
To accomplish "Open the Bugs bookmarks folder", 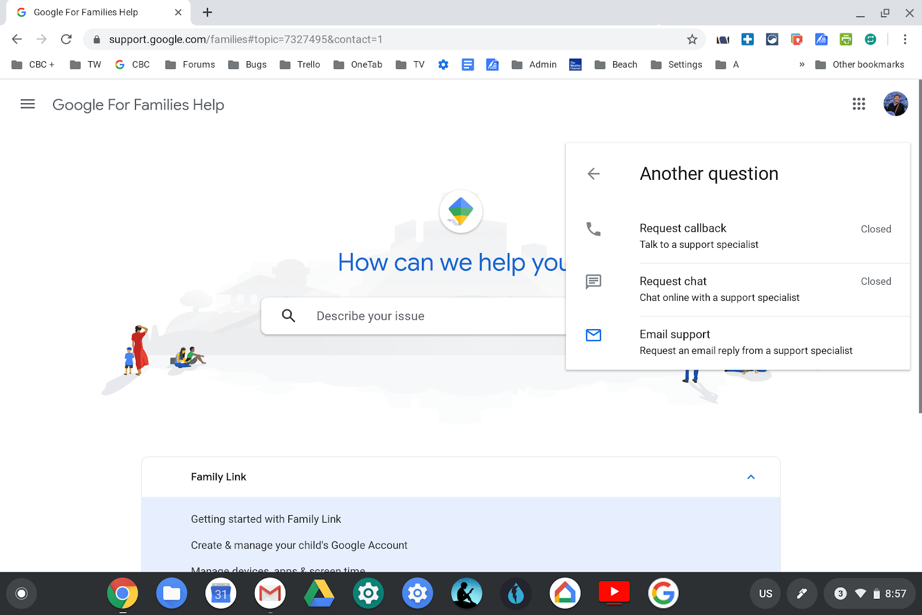I will (248, 65).
